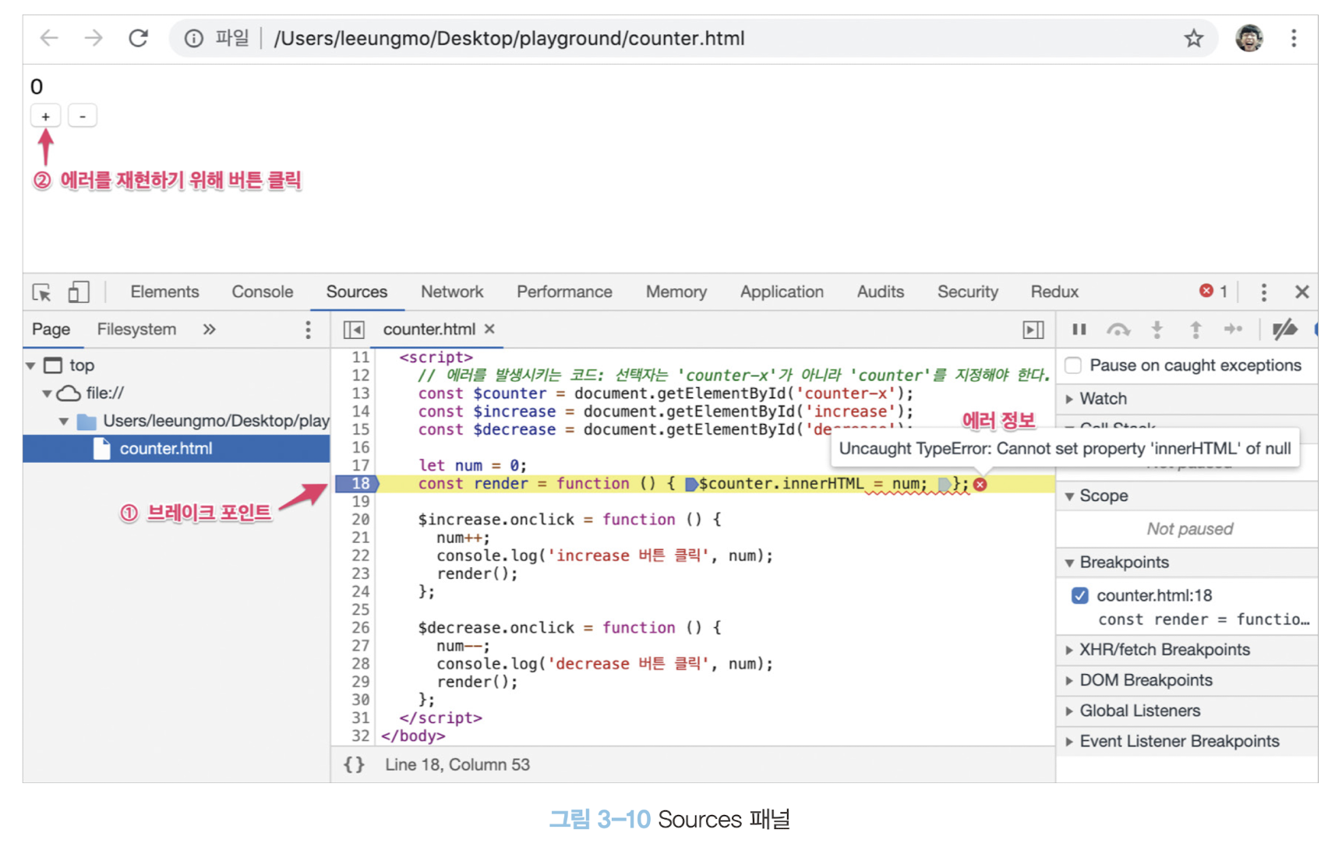Click the browser address bar URL
The width and height of the screenshot is (1342, 854).
(509, 38)
